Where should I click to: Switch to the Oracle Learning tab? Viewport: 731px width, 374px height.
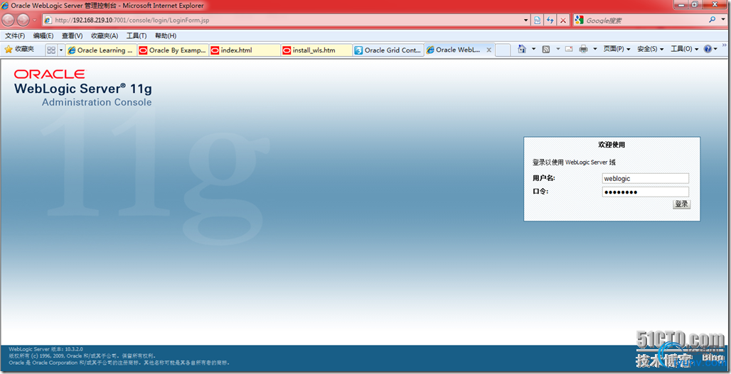coord(101,50)
